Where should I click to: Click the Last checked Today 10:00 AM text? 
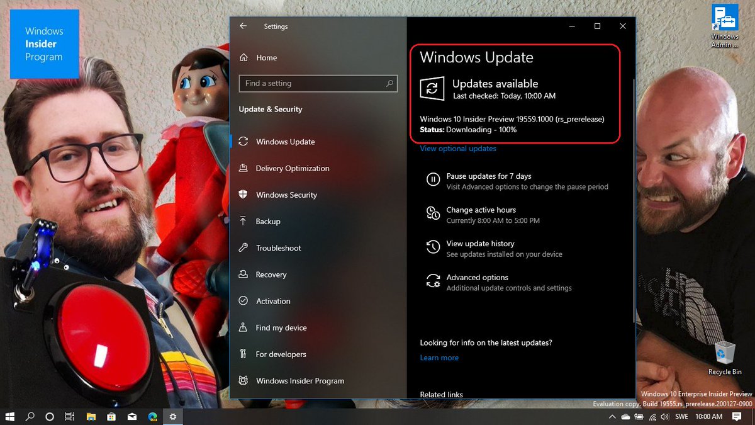coord(504,96)
